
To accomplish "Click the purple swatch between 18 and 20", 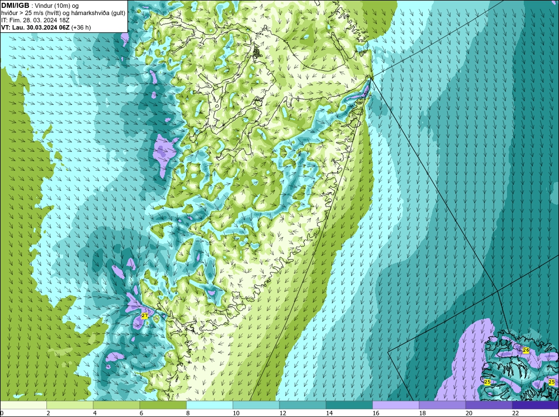I will coord(442,405).
